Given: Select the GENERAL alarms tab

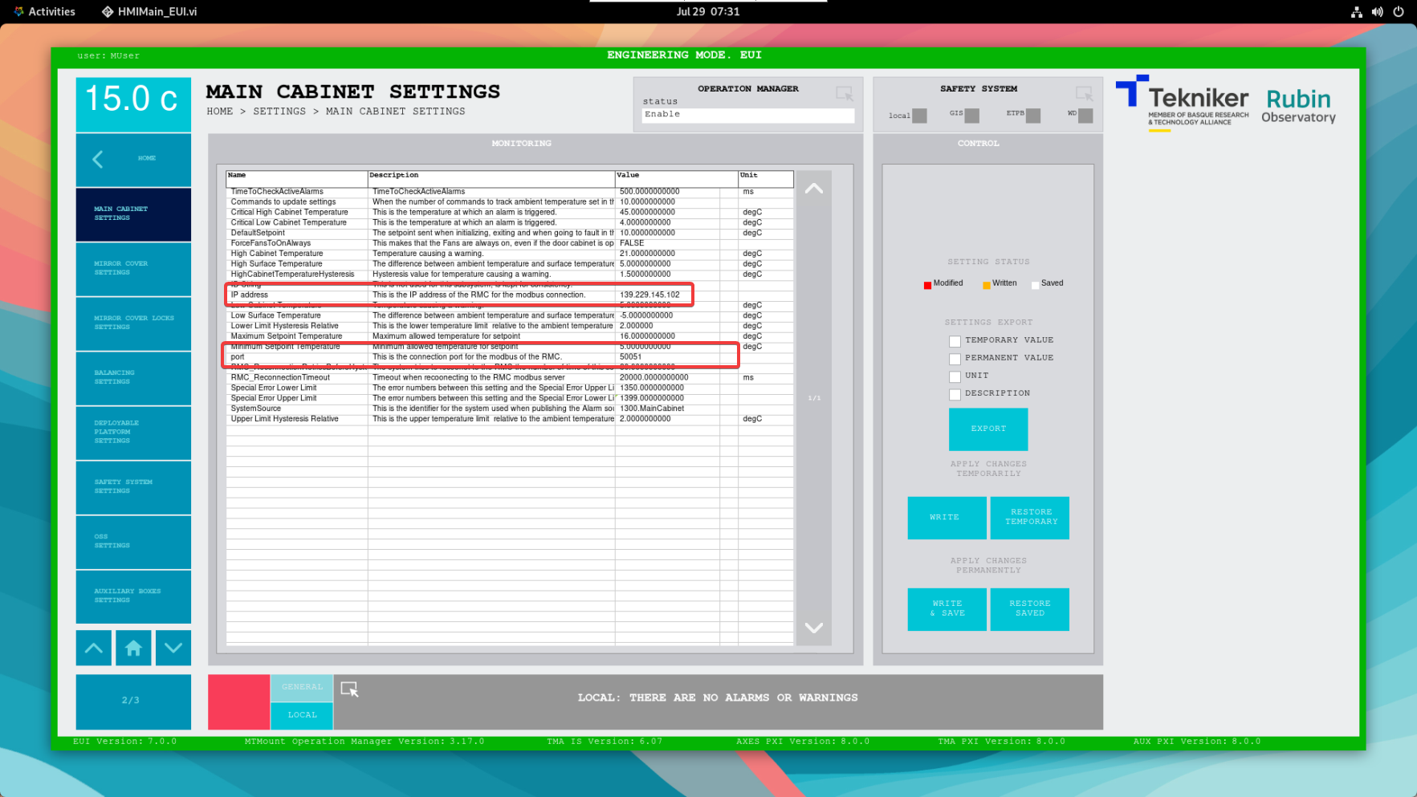Looking at the screenshot, I should (x=302, y=688).
